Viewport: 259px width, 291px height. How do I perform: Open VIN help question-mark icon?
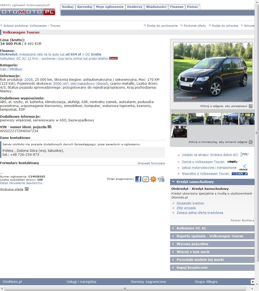pos(49,127)
